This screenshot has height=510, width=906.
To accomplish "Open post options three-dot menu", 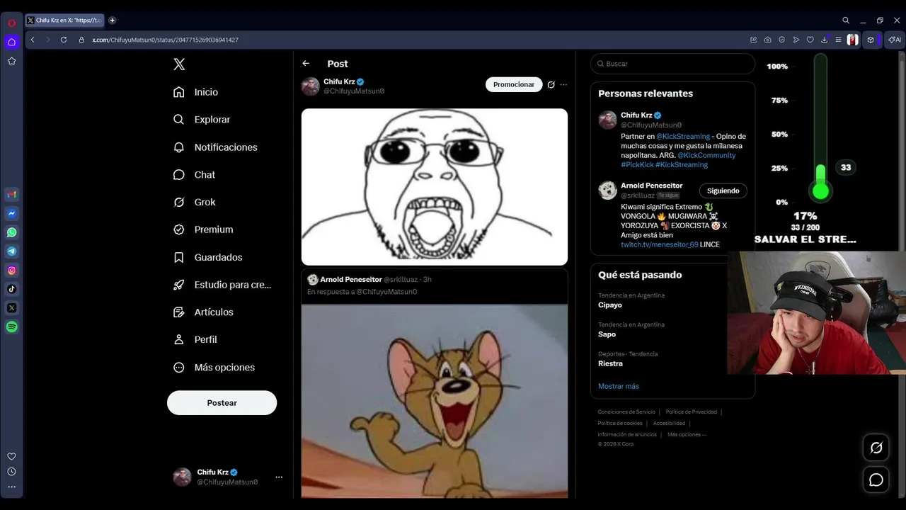I will click(x=563, y=85).
